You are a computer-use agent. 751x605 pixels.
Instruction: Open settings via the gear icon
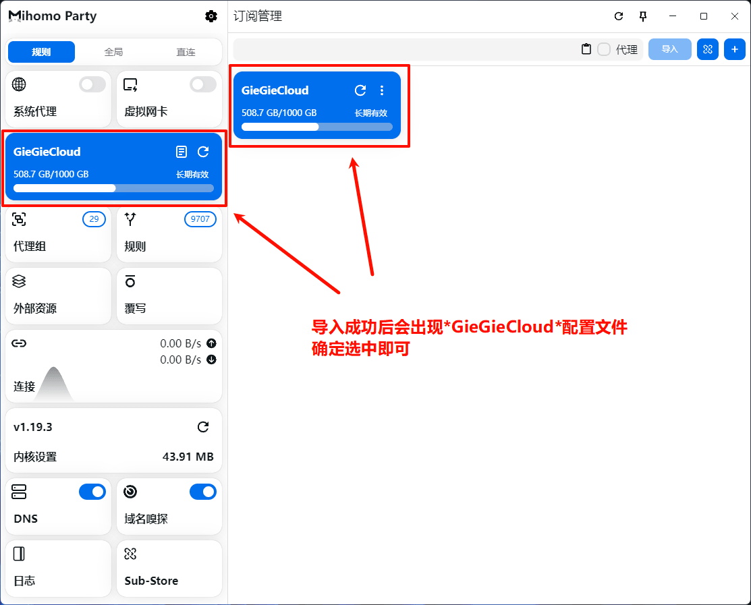click(x=211, y=16)
